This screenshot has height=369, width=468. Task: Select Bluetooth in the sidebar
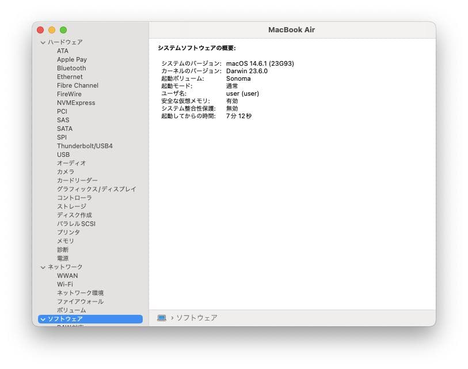tap(70, 68)
